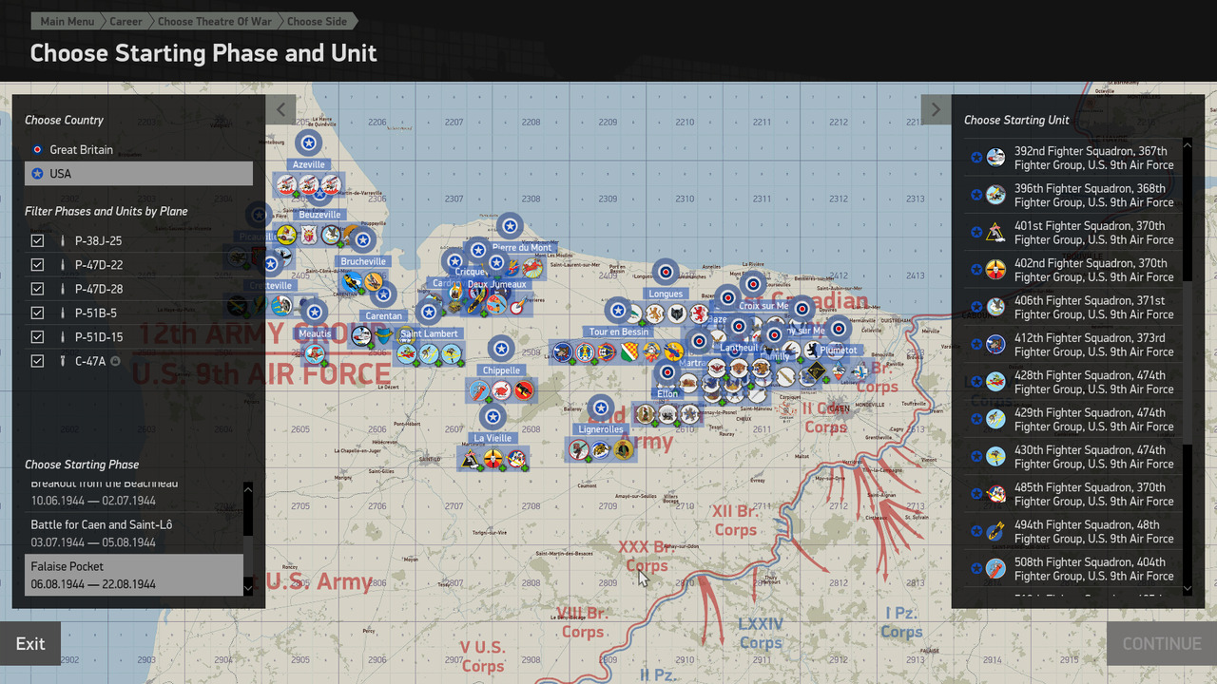Uncheck the P-38J-25 plane filter

(x=38, y=241)
